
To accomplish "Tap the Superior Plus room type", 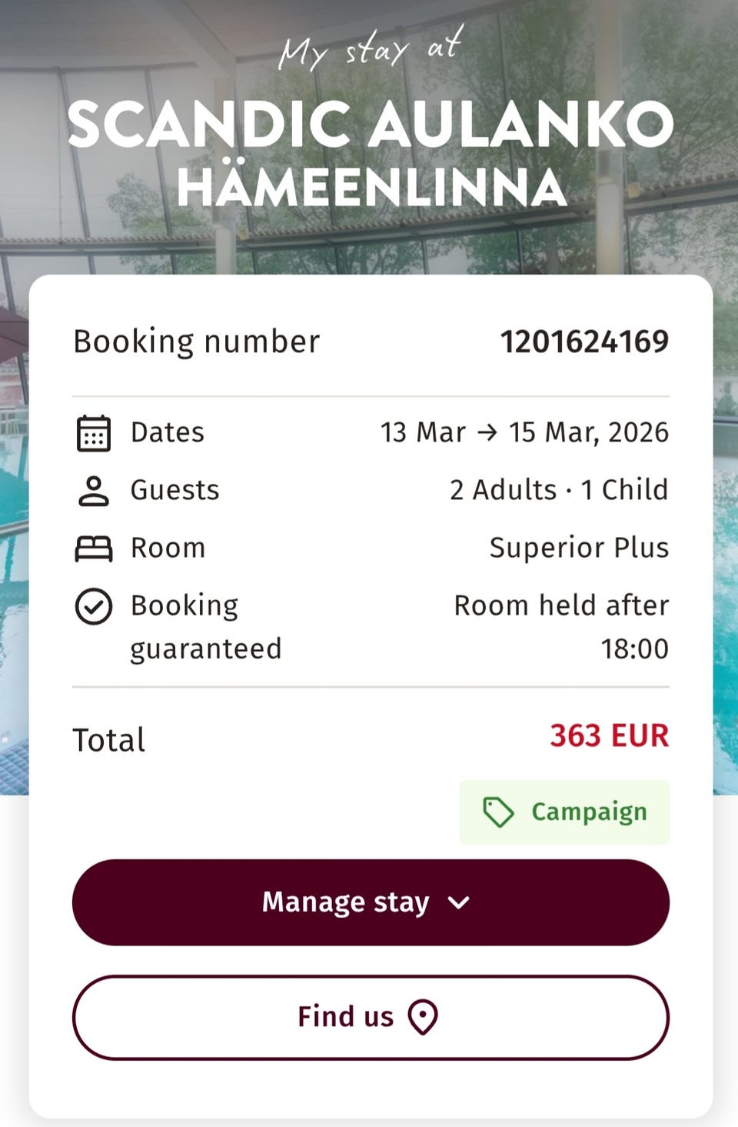I will 579,548.
